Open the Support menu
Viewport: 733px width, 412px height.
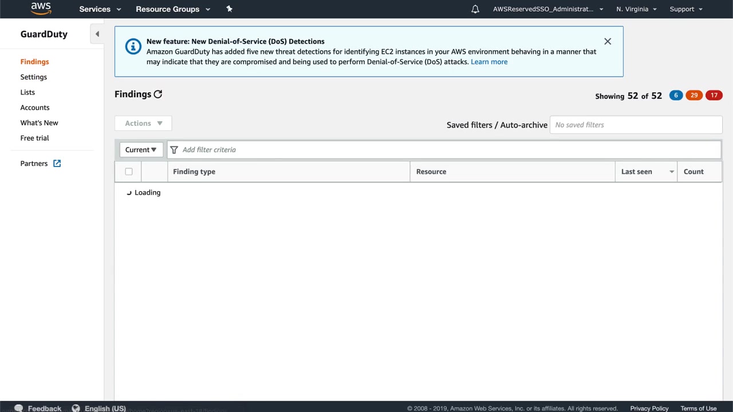pos(686,9)
